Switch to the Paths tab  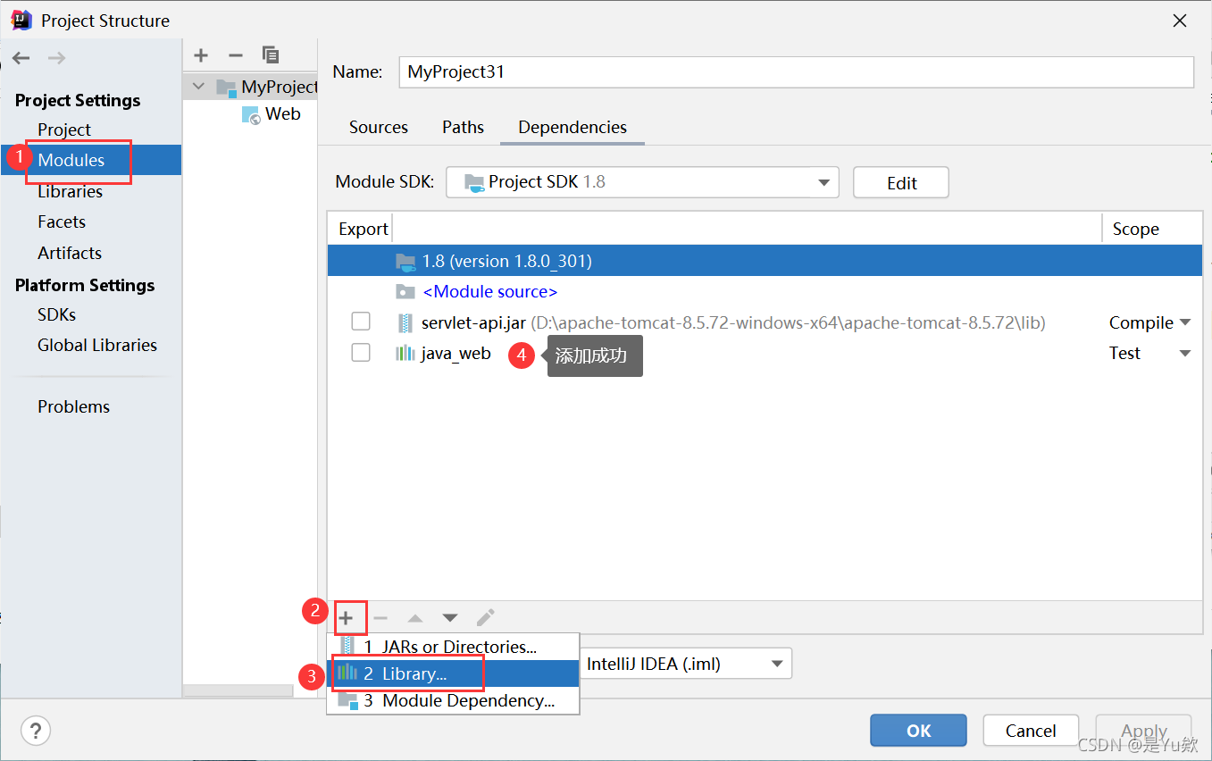tap(463, 127)
